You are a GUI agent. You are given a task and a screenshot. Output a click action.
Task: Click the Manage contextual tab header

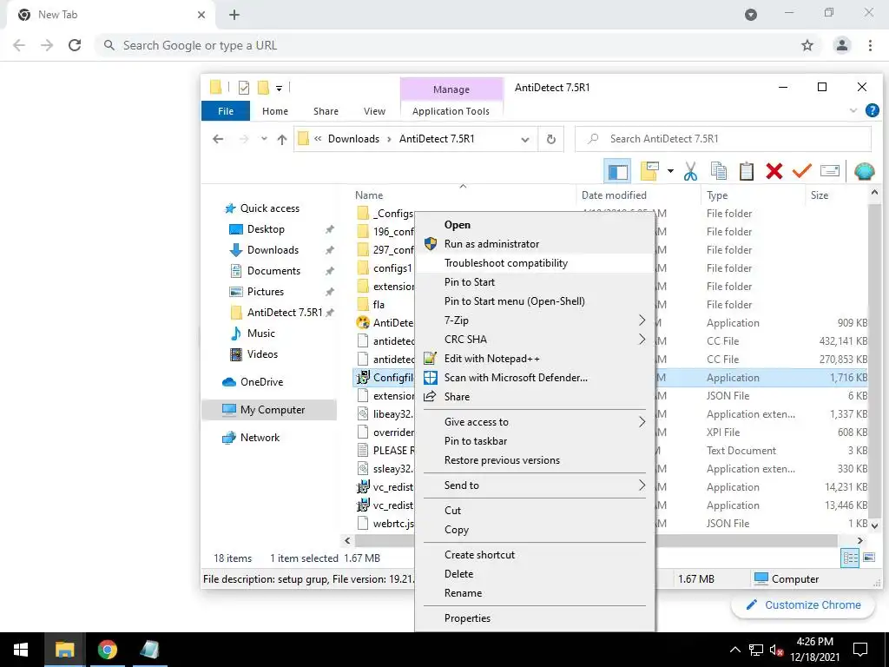(x=451, y=89)
